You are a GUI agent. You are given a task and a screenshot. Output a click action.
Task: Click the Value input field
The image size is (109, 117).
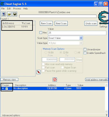click(x=77, y=33)
